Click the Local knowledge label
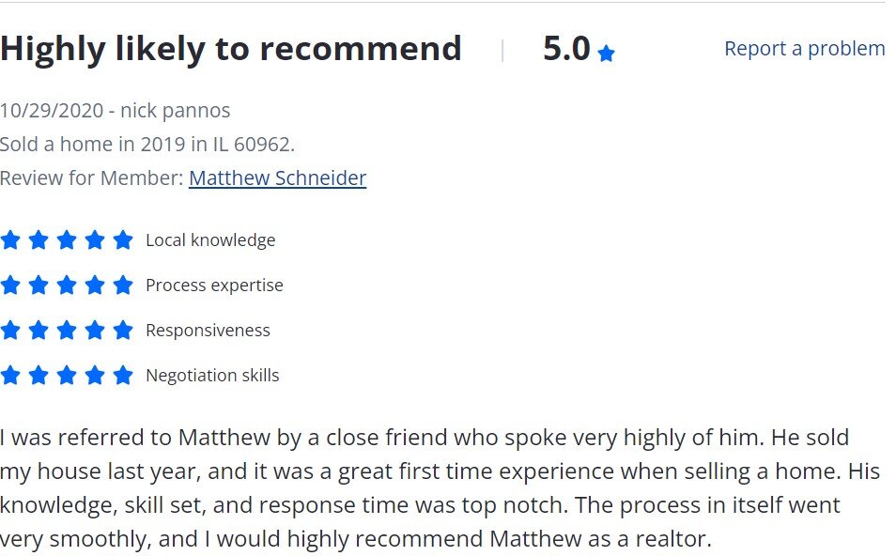 [210, 240]
